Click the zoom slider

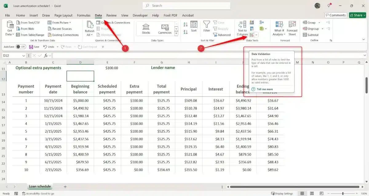(x=343, y=194)
